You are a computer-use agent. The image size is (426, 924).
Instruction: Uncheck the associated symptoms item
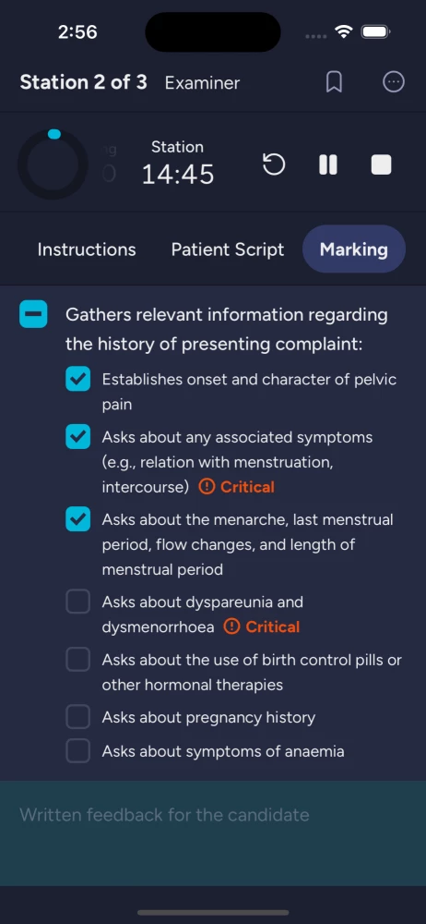point(77,437)
